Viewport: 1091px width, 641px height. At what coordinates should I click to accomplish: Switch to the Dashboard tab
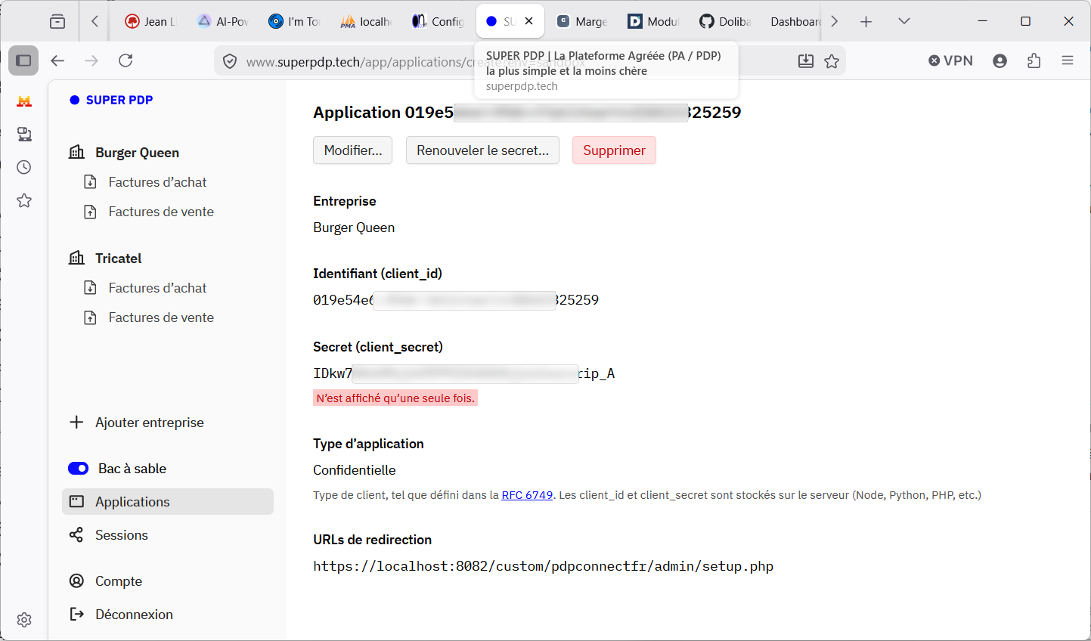point(794,21)
